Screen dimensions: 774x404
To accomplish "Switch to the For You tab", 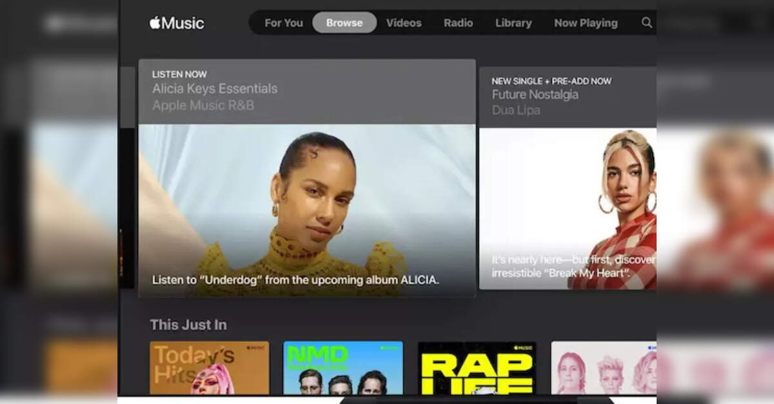I will [x=283, y=23].
